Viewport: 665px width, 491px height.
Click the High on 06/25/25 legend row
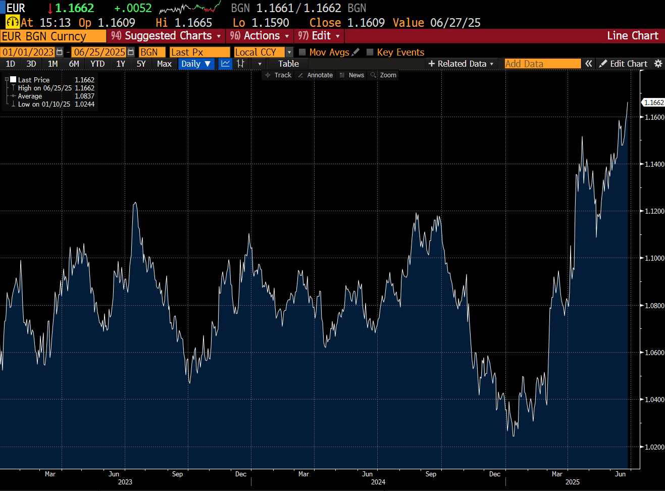click(56, 88)
